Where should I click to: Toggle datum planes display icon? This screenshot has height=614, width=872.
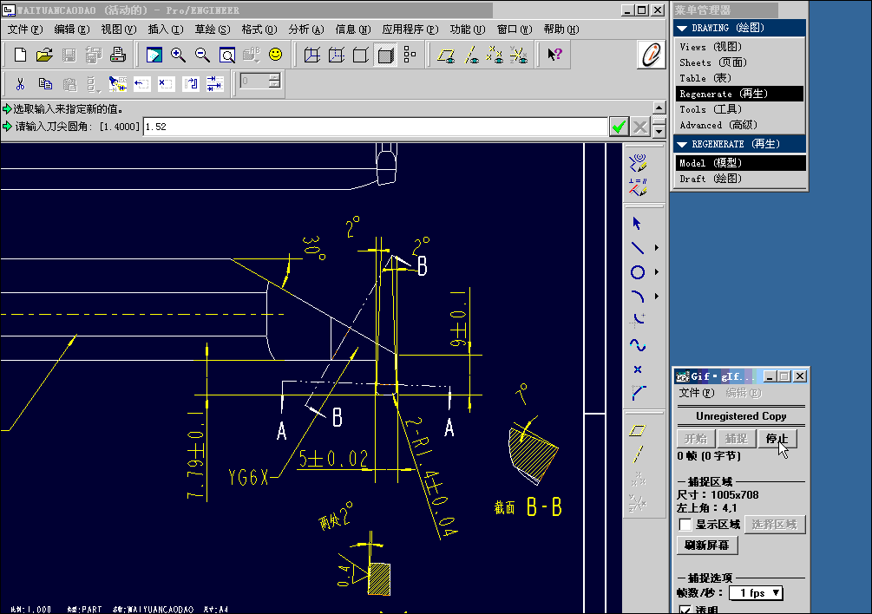click(x=446, y=55)
